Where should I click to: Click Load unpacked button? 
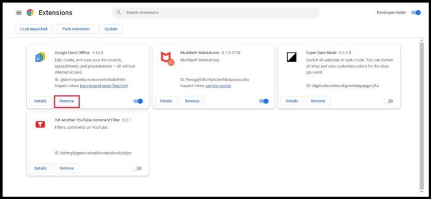(x=33, y=29)
